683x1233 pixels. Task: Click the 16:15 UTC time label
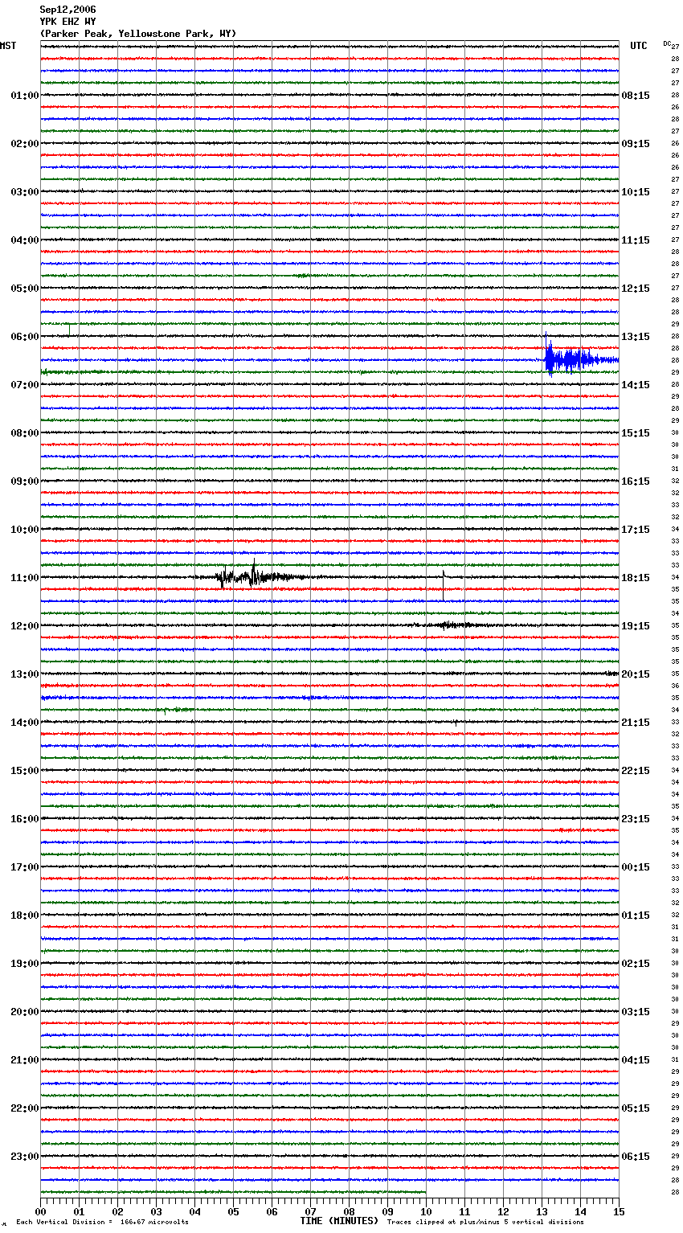point(636,481)
